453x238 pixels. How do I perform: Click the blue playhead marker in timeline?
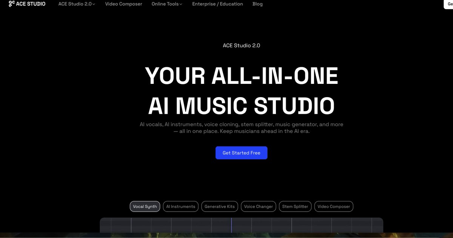231,225
